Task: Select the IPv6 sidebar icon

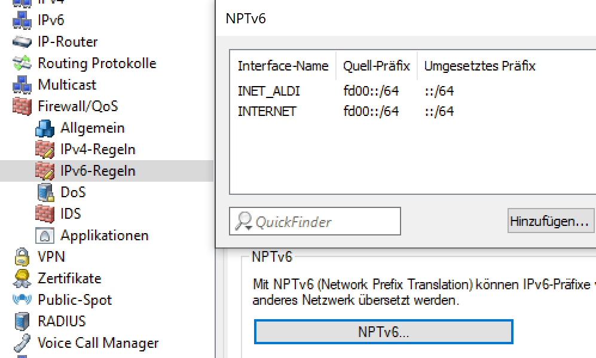Action: click(22, 19)
